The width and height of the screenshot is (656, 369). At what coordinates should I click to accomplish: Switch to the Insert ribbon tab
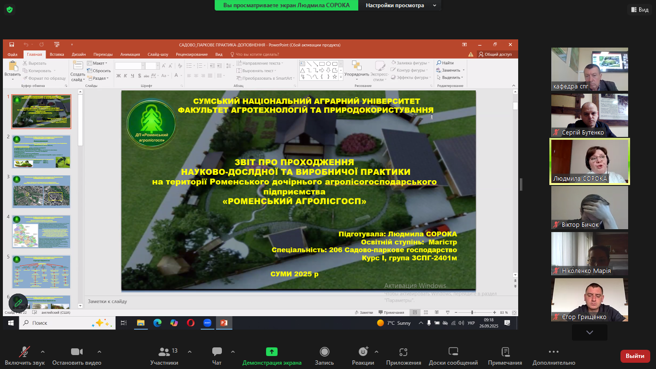pyautogui.click(x=57, y=54)
